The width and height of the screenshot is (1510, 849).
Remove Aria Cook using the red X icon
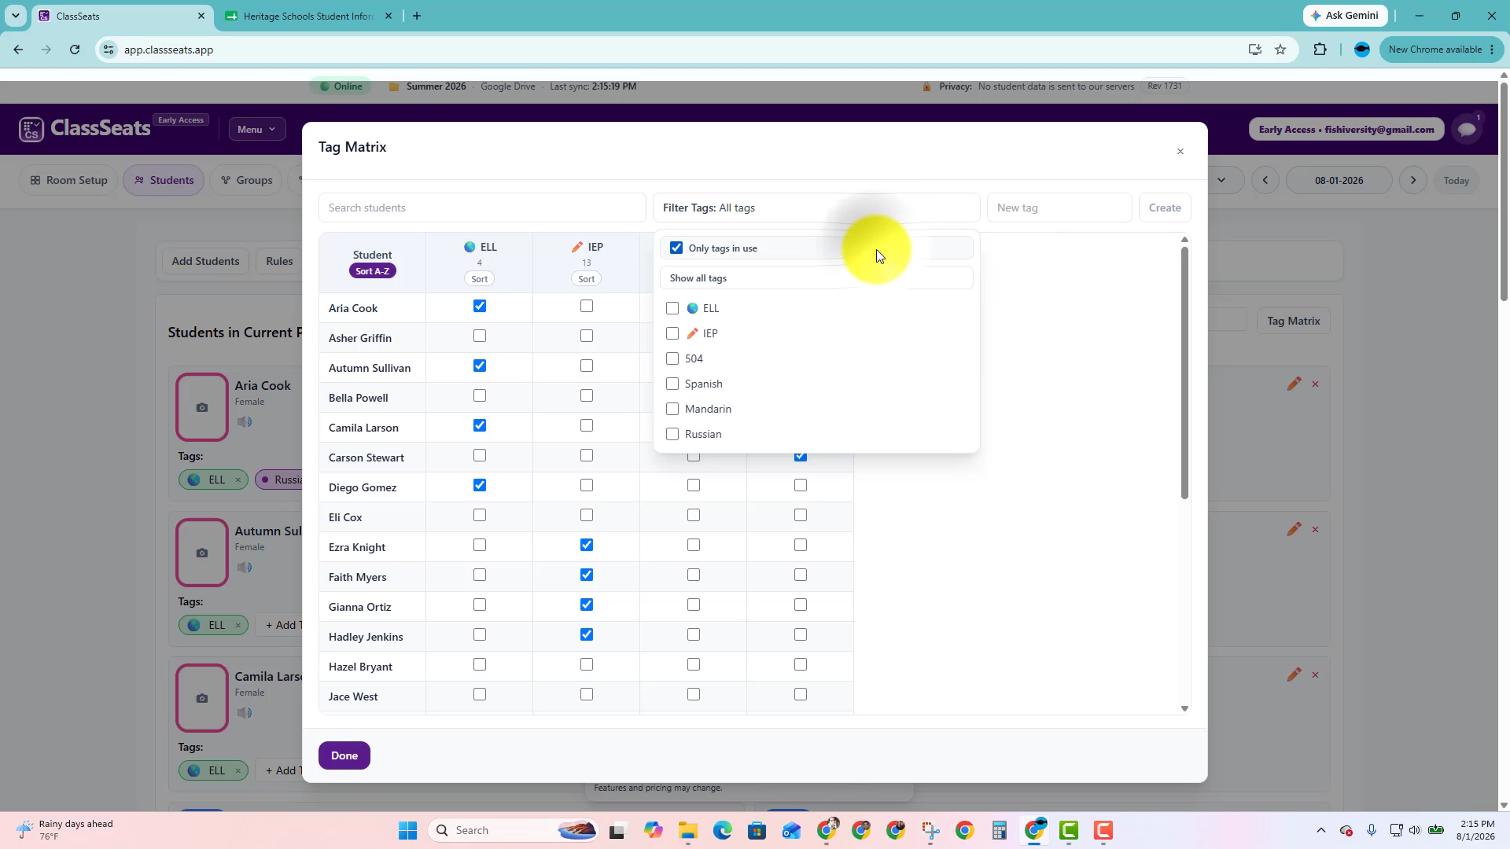(x=1315, y=384)
